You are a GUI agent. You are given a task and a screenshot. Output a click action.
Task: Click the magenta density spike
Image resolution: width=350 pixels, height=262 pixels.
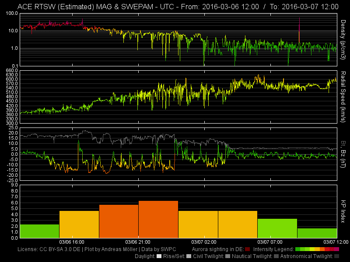pyautogui.click(x=299, y=31)
